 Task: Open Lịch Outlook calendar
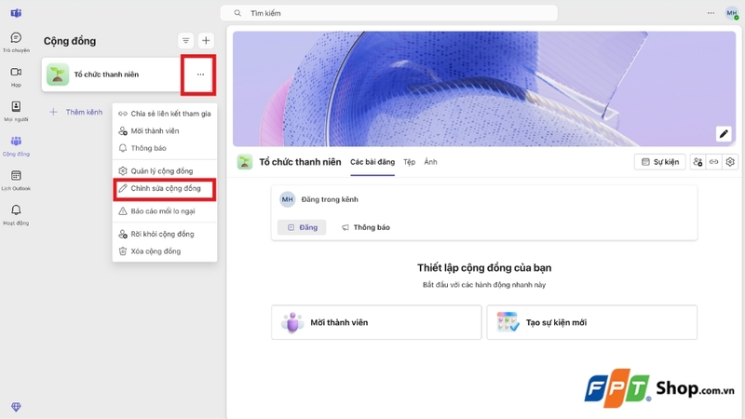(16, 180)
